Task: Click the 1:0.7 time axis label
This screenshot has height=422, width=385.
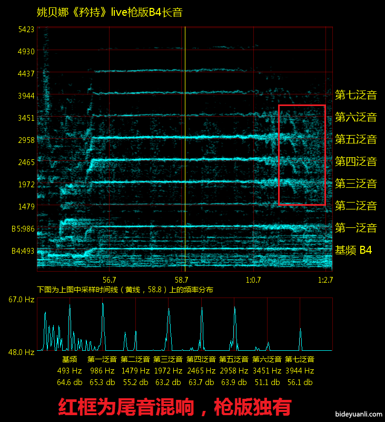Action: pos(253,280)
